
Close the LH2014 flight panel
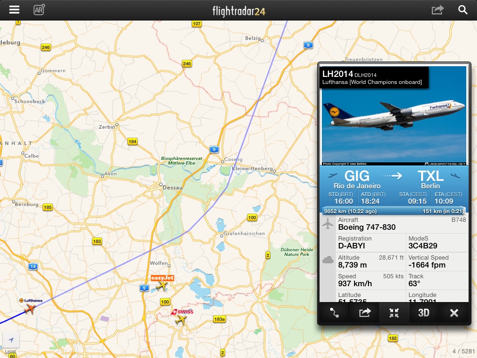click(x=454, y=313)
